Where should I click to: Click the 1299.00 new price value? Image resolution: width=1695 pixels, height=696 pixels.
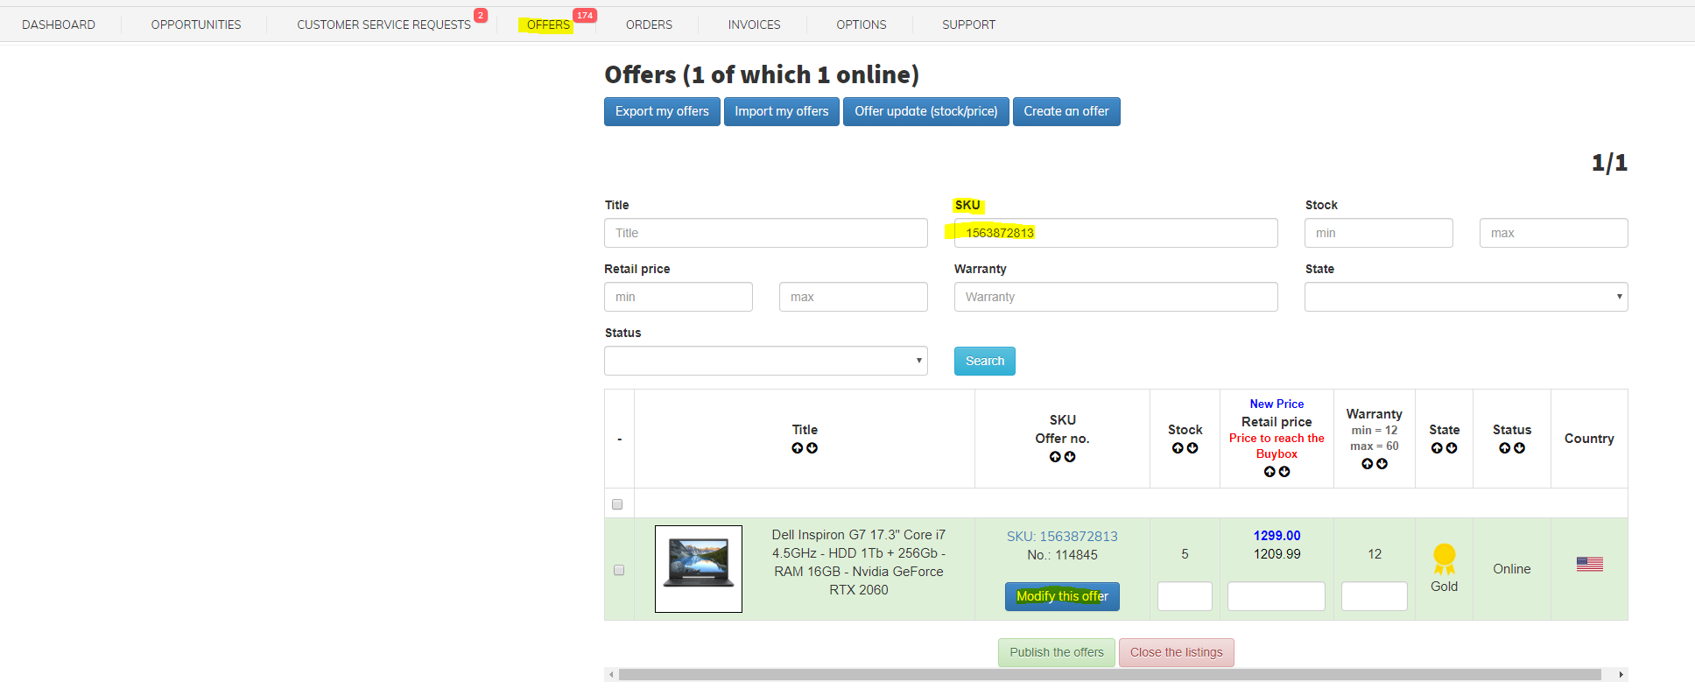click(1277, 535)
